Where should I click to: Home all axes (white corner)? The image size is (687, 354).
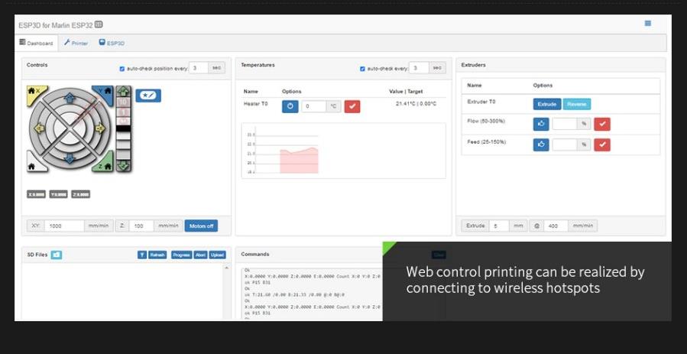34,164
